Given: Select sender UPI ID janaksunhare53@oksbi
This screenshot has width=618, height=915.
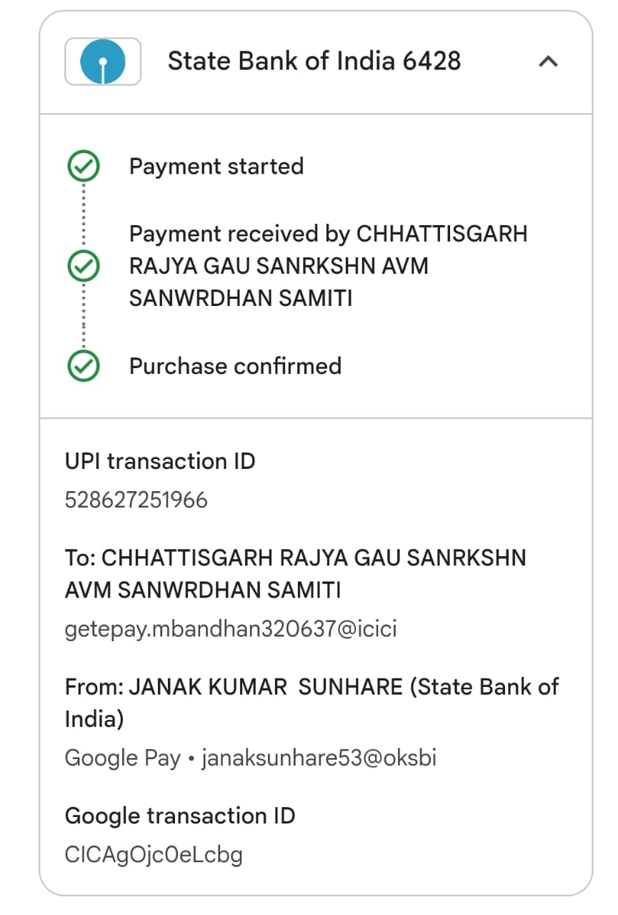Looking at the screenshot, I should tap(319, 758).
